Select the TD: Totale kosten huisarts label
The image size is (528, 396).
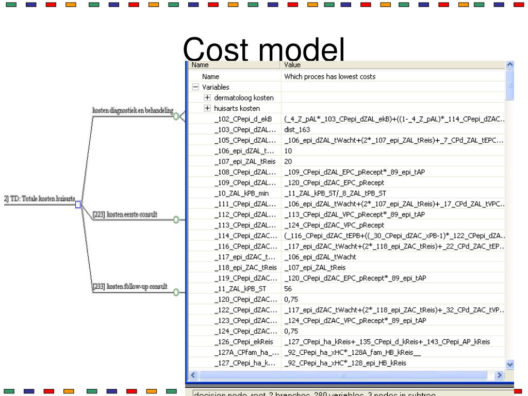pos(40,199)
